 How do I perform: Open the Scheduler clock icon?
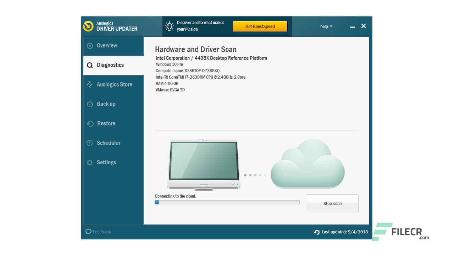(89, 143)
